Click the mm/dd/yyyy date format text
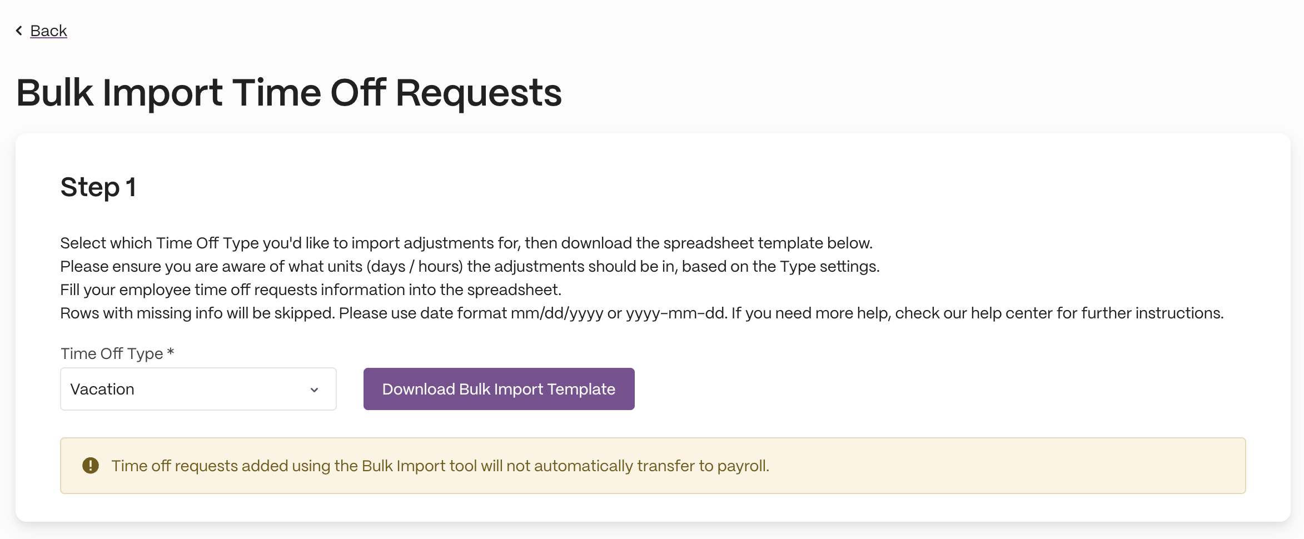 tap(557, 313)
